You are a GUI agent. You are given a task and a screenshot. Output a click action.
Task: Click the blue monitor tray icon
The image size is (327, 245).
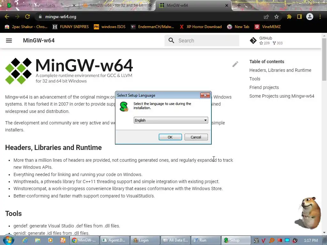point(287,240)
